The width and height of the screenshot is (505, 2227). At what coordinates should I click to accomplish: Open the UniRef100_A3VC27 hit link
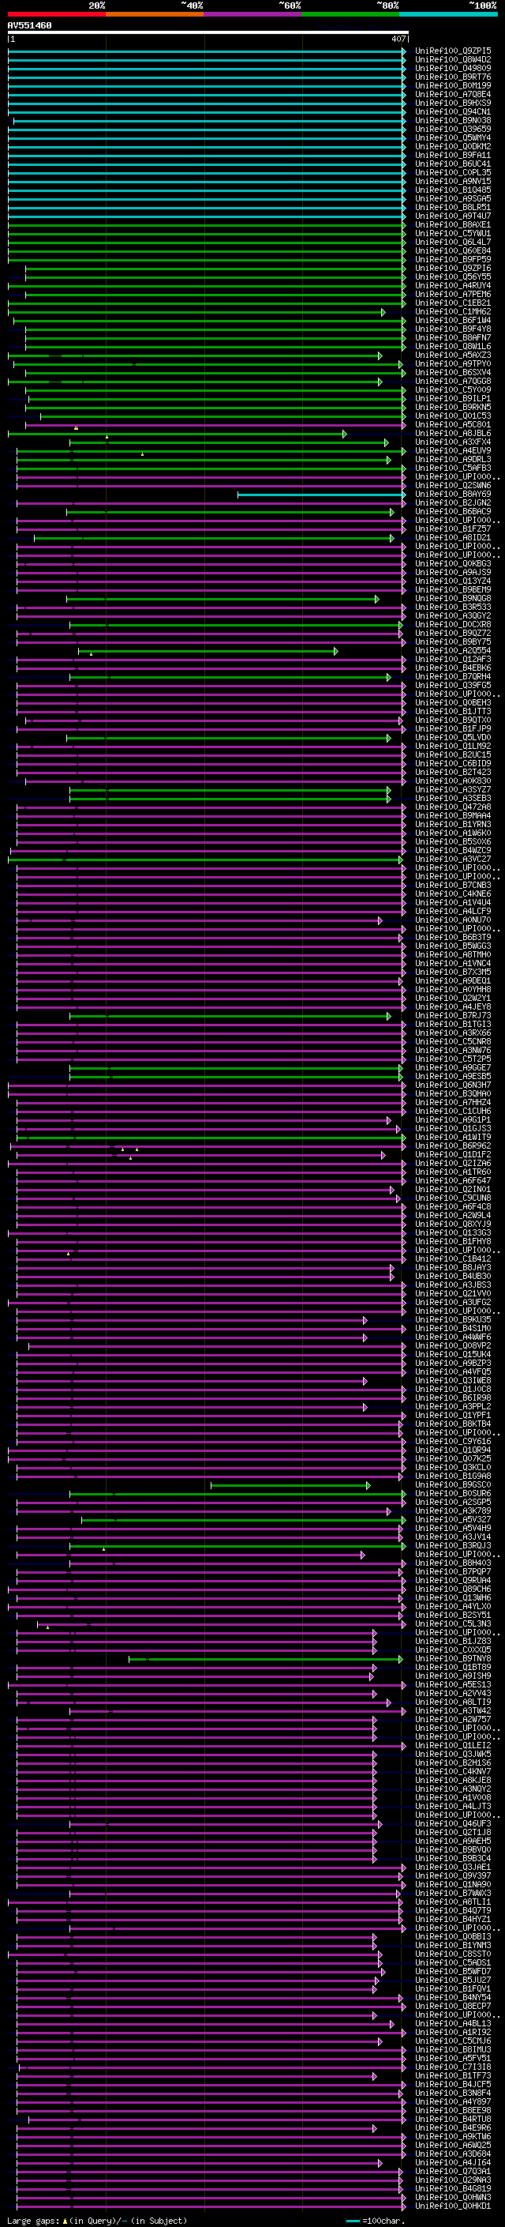(453, 860)
